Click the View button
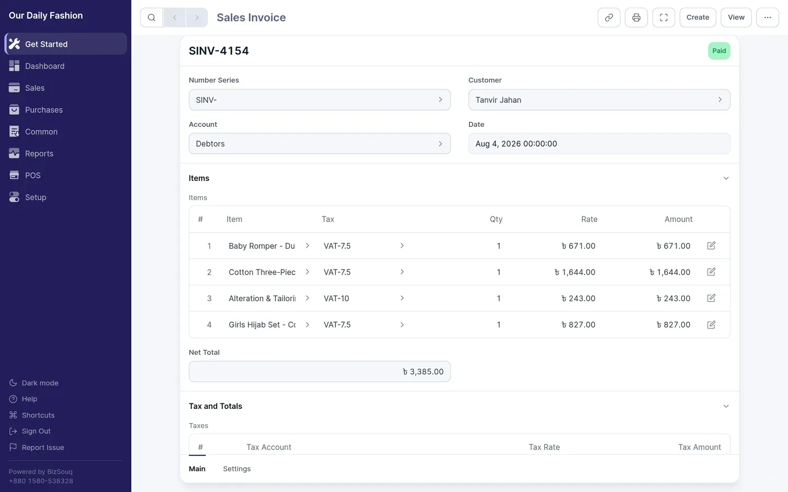This screenshot has width=788, height=492. 736,17
